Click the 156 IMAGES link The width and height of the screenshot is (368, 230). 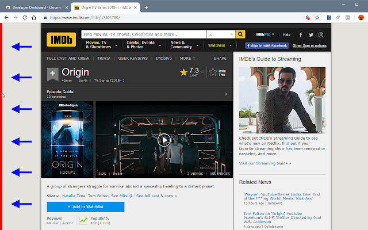point(220,174)
